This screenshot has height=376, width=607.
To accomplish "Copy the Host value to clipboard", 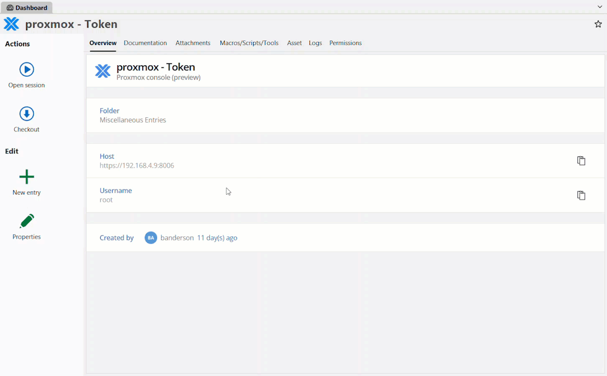I will (x=581, y=160).
